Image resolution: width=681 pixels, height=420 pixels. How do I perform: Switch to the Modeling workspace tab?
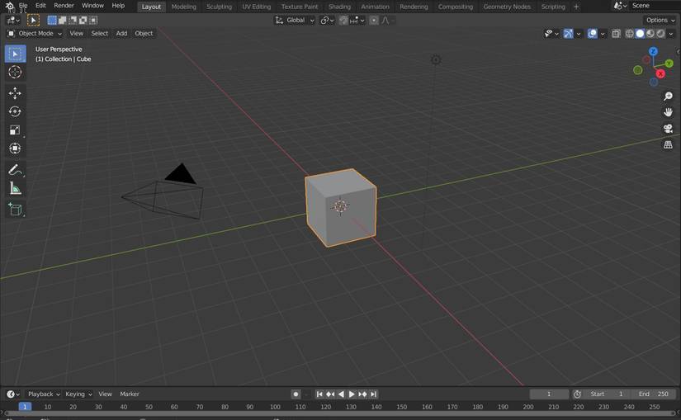click(184, 7)
